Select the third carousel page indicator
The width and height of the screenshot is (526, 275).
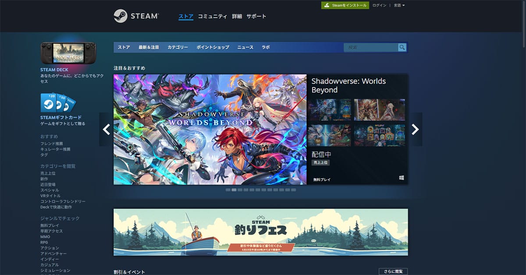[x=240, y=190]
